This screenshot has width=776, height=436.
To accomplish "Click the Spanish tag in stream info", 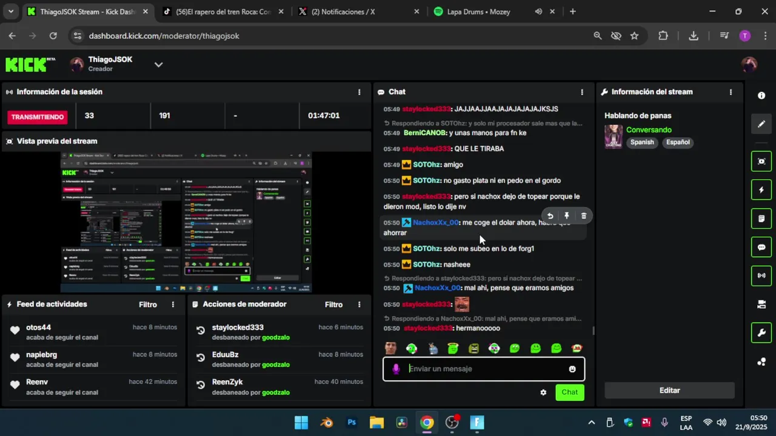I will point(642,142).
